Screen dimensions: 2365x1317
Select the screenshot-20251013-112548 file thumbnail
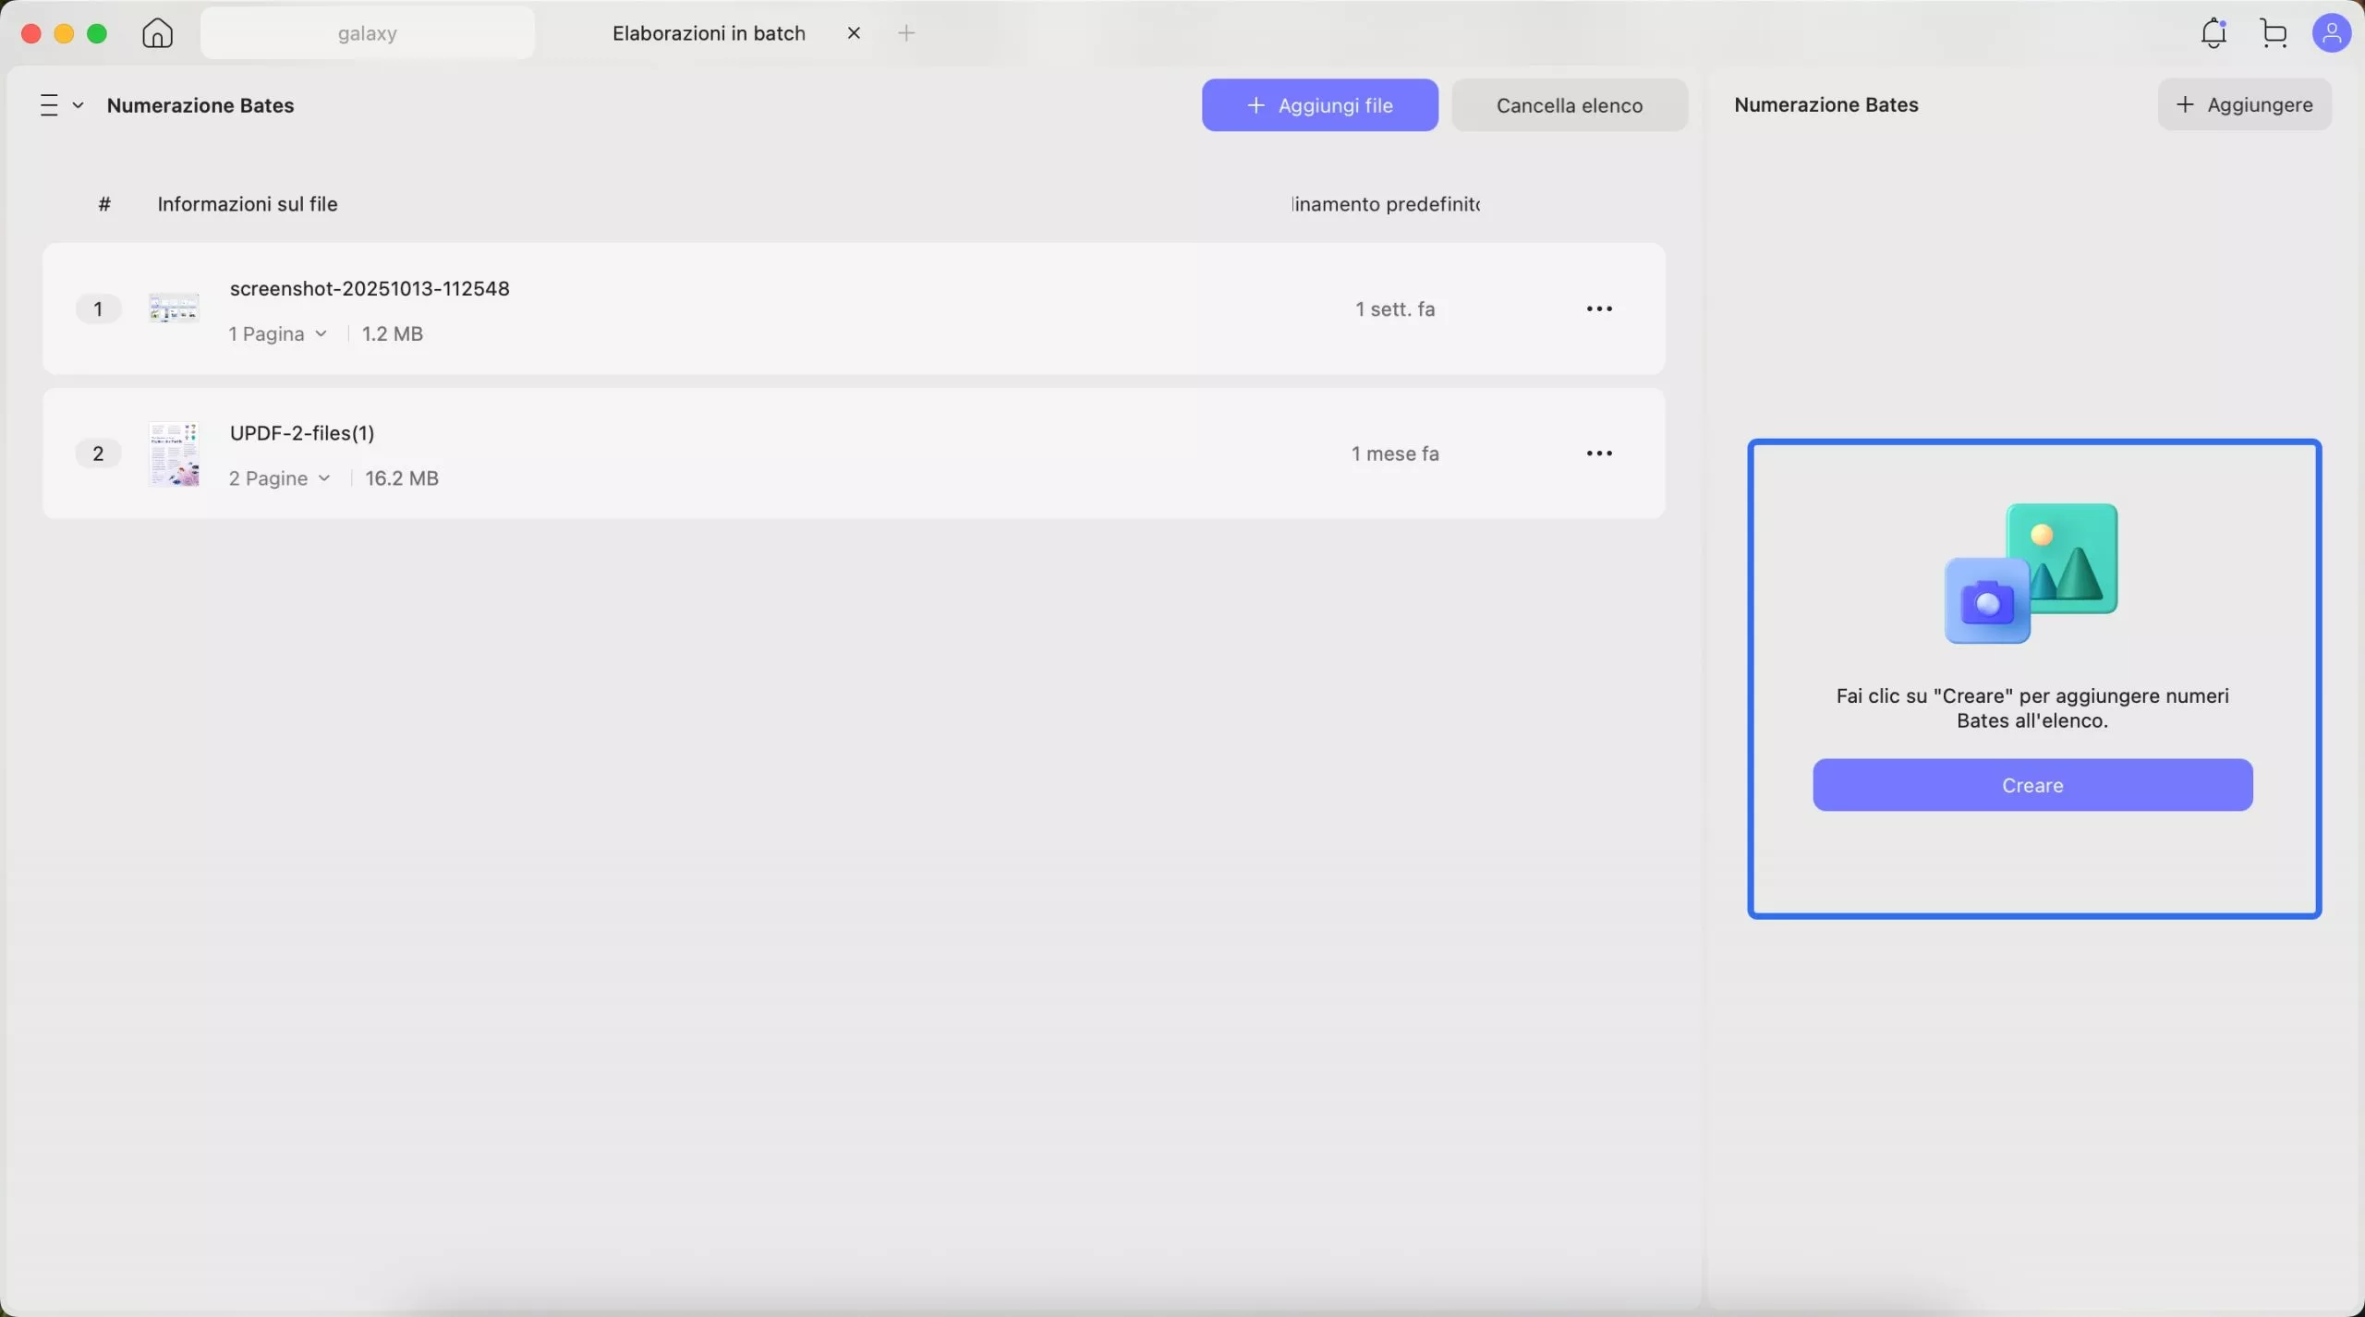(x=174, y=308)
